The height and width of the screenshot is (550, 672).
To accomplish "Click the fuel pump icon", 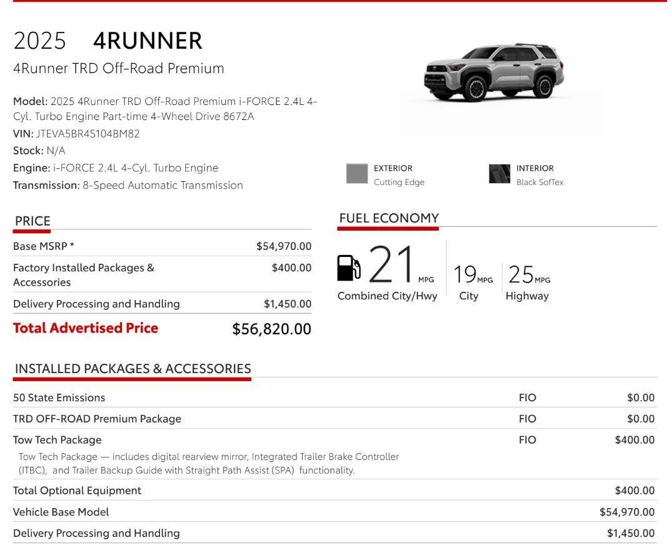I will pos(348,267).
